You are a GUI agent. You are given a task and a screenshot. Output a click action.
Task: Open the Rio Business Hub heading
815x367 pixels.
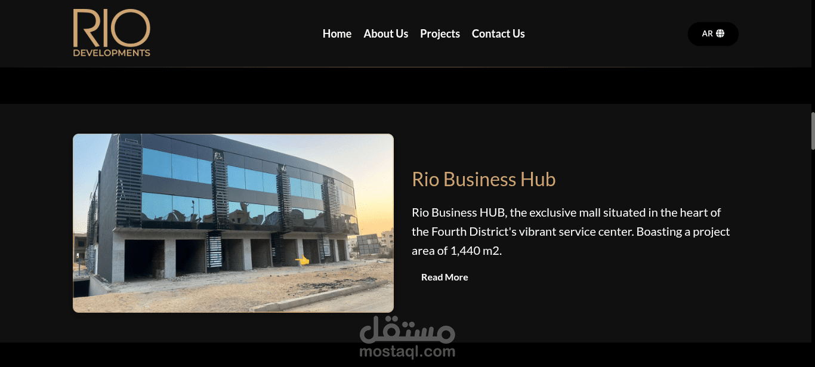pos(484,179)
